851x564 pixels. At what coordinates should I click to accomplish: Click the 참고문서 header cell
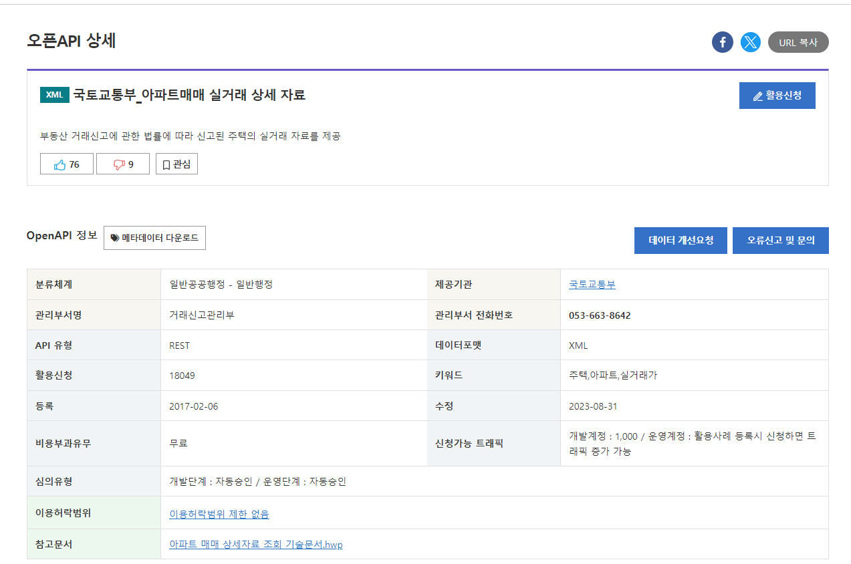94,545
